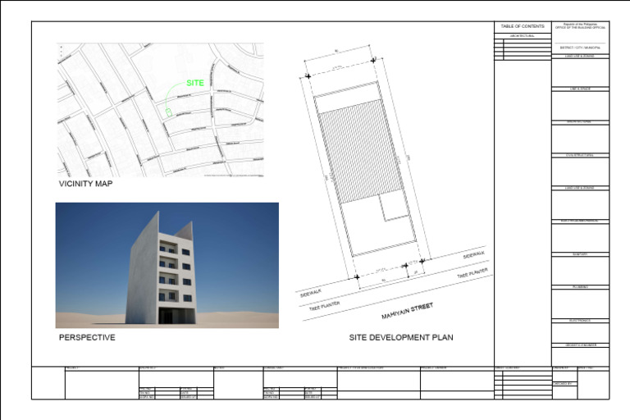
Task: Click the hatched building footprint on site plan
Action: point(360,151)
